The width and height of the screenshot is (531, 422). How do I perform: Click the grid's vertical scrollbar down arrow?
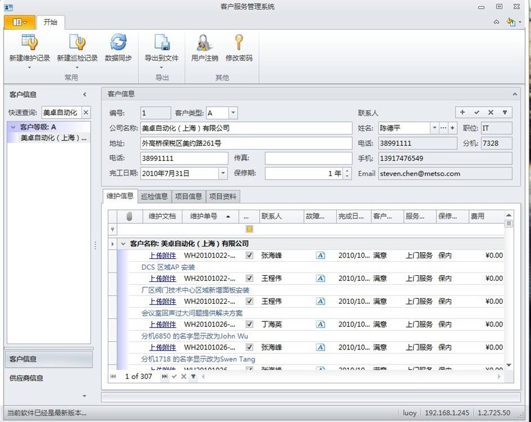509,365
